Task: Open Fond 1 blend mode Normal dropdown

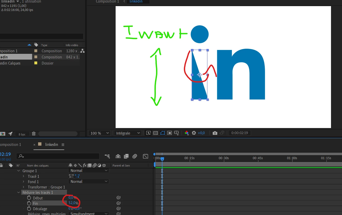Action: 89,182
